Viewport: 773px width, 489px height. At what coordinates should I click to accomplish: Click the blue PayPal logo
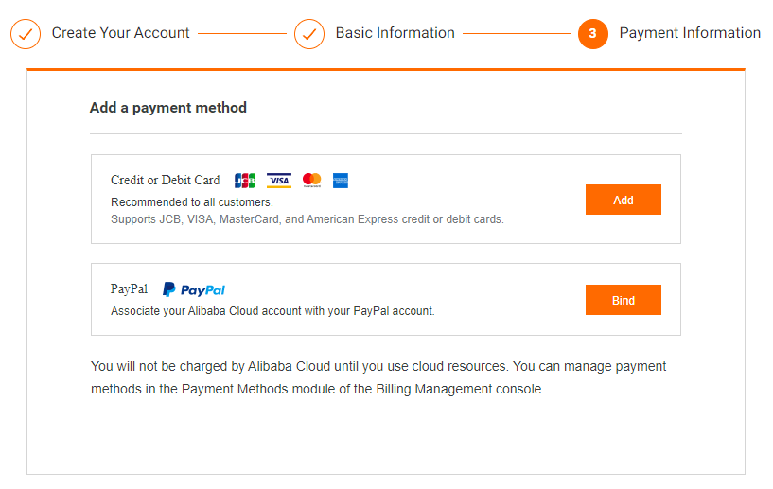click(194, 289)
